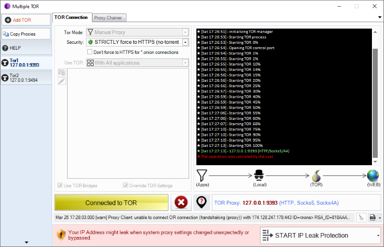Click the Opening TOR control port log line
The image size is (384, 247).
236,48
